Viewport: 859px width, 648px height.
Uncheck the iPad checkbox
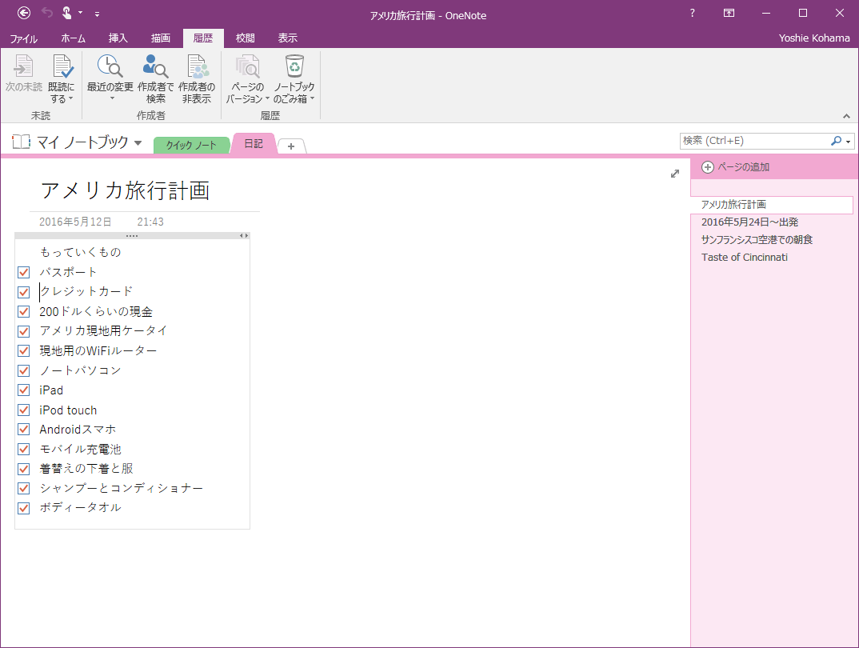pyautogui.click(x=23, y=390)
